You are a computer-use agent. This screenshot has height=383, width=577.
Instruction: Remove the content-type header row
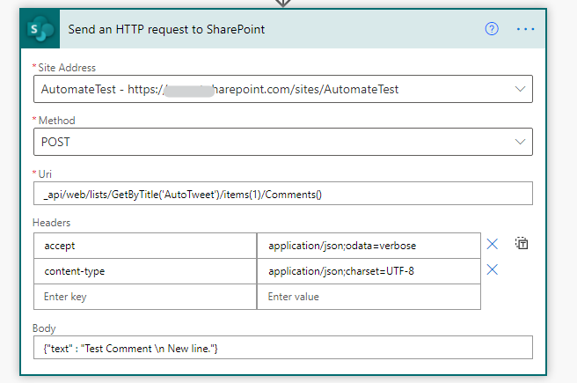coord(492,270)
